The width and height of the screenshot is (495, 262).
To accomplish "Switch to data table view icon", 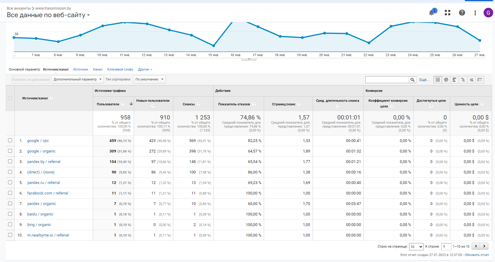I will [x=438, y=80].
